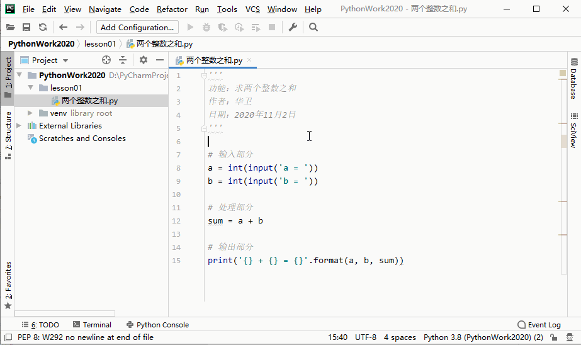Click the warning stripe mark near line 12
581x345 pixels.
click(x=563, y=201)
